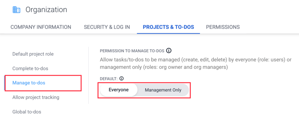Click the Permission to Manage To-dos heading
The width and height of the screenshot is (299, 122).
pyautogui.click(x=132, y=51)
